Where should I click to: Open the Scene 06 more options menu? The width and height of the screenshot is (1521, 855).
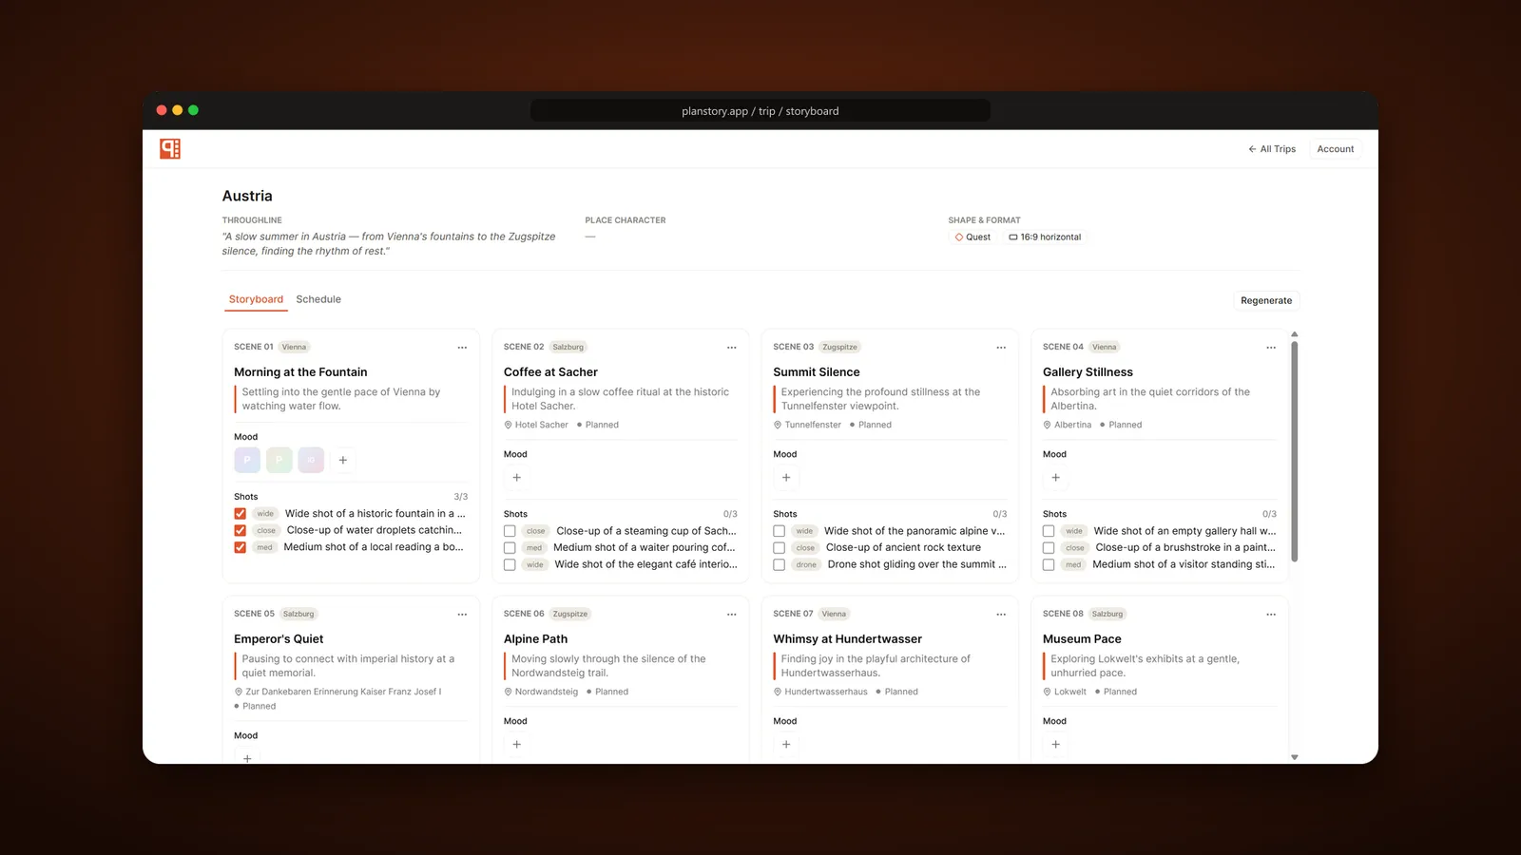(732, 615)
